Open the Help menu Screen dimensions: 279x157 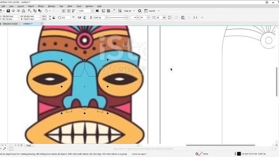(x=99, y=6)
